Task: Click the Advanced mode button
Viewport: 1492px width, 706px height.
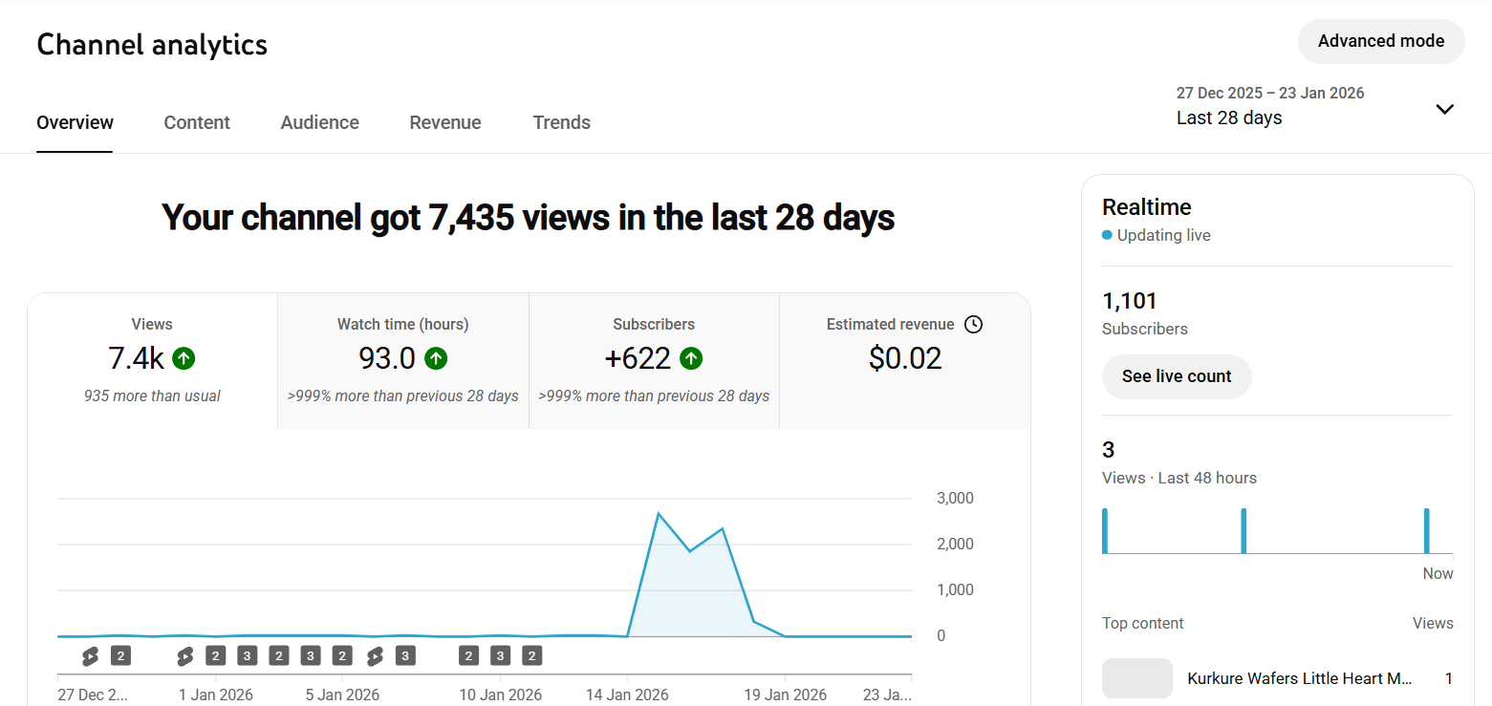Action: [x=1380, y=41]
